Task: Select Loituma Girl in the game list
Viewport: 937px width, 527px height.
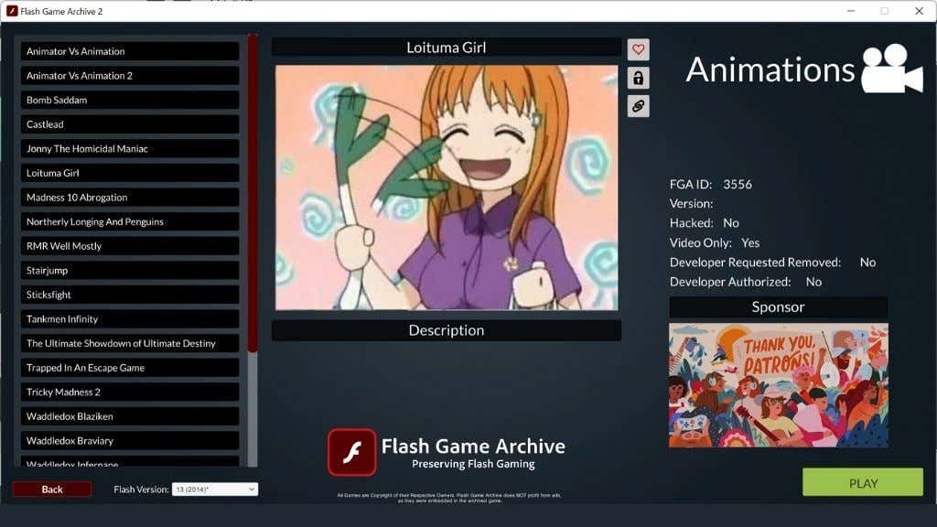Action: coord(130,172)
